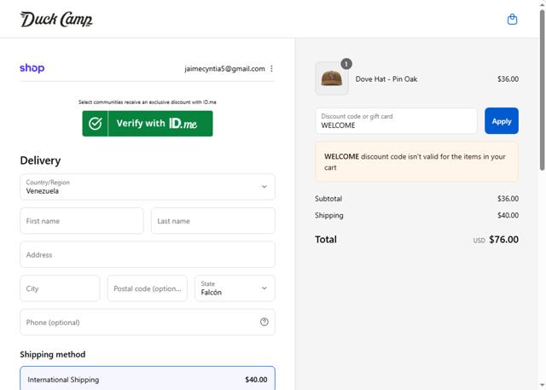
Task: Click the phone field help question icon
Action: (264, 322)
